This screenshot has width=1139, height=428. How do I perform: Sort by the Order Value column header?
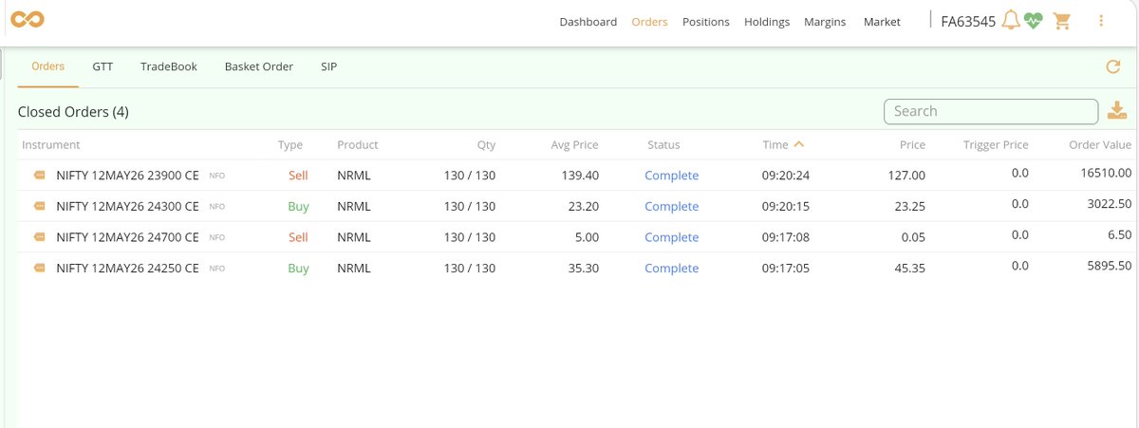1100,144
